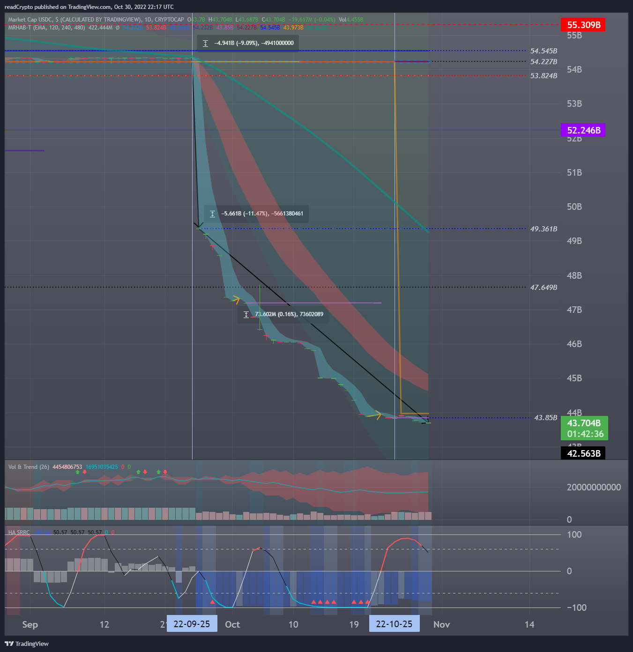Click the 22-10-25 date marker
The width and height of the screenshot is (633, 652).
(x=395, y=624)
